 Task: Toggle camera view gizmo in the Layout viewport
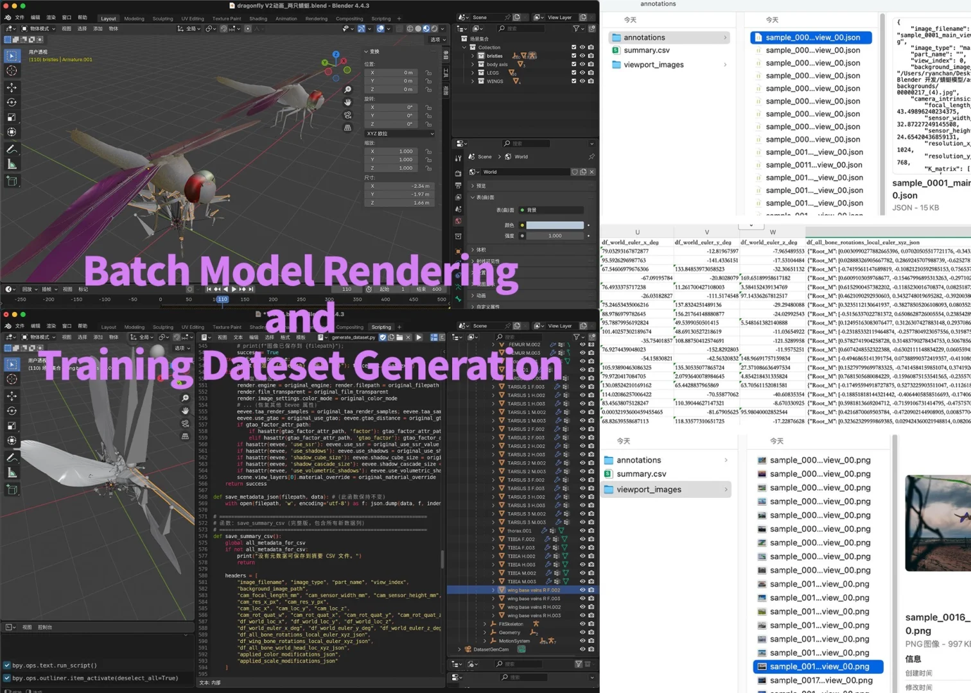(x=347, y=115)
